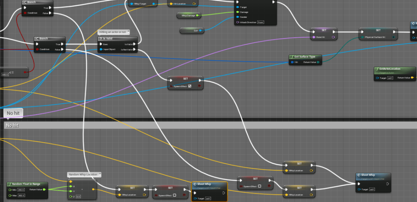Click the Return Value pin on Get Surface Type
This screenshot has height=202, width=417.
coord(318,62)
